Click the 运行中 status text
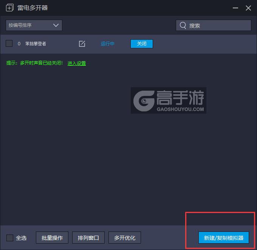257x250 pixels. pos(107,44)
